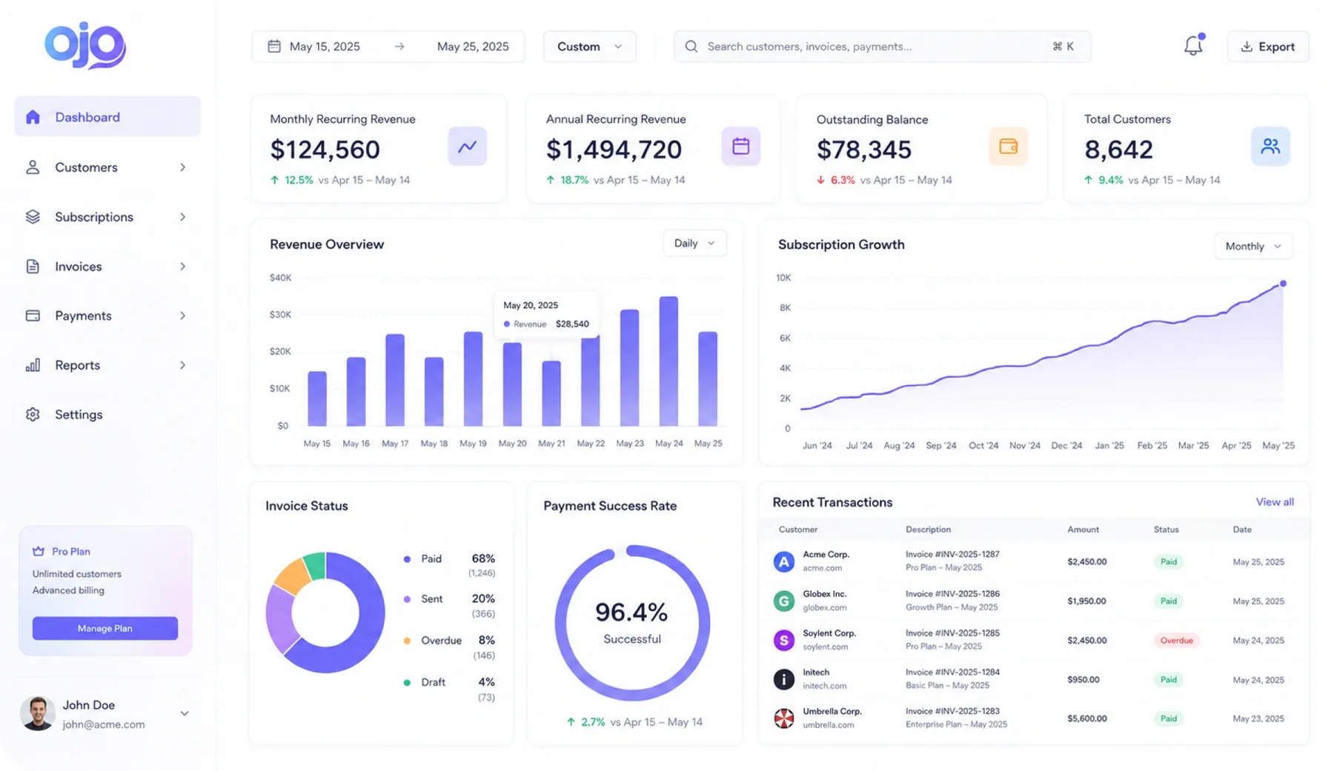Expand the Invoices submenu chevron
Screen dimensions: 1334x771
point(182,267)
